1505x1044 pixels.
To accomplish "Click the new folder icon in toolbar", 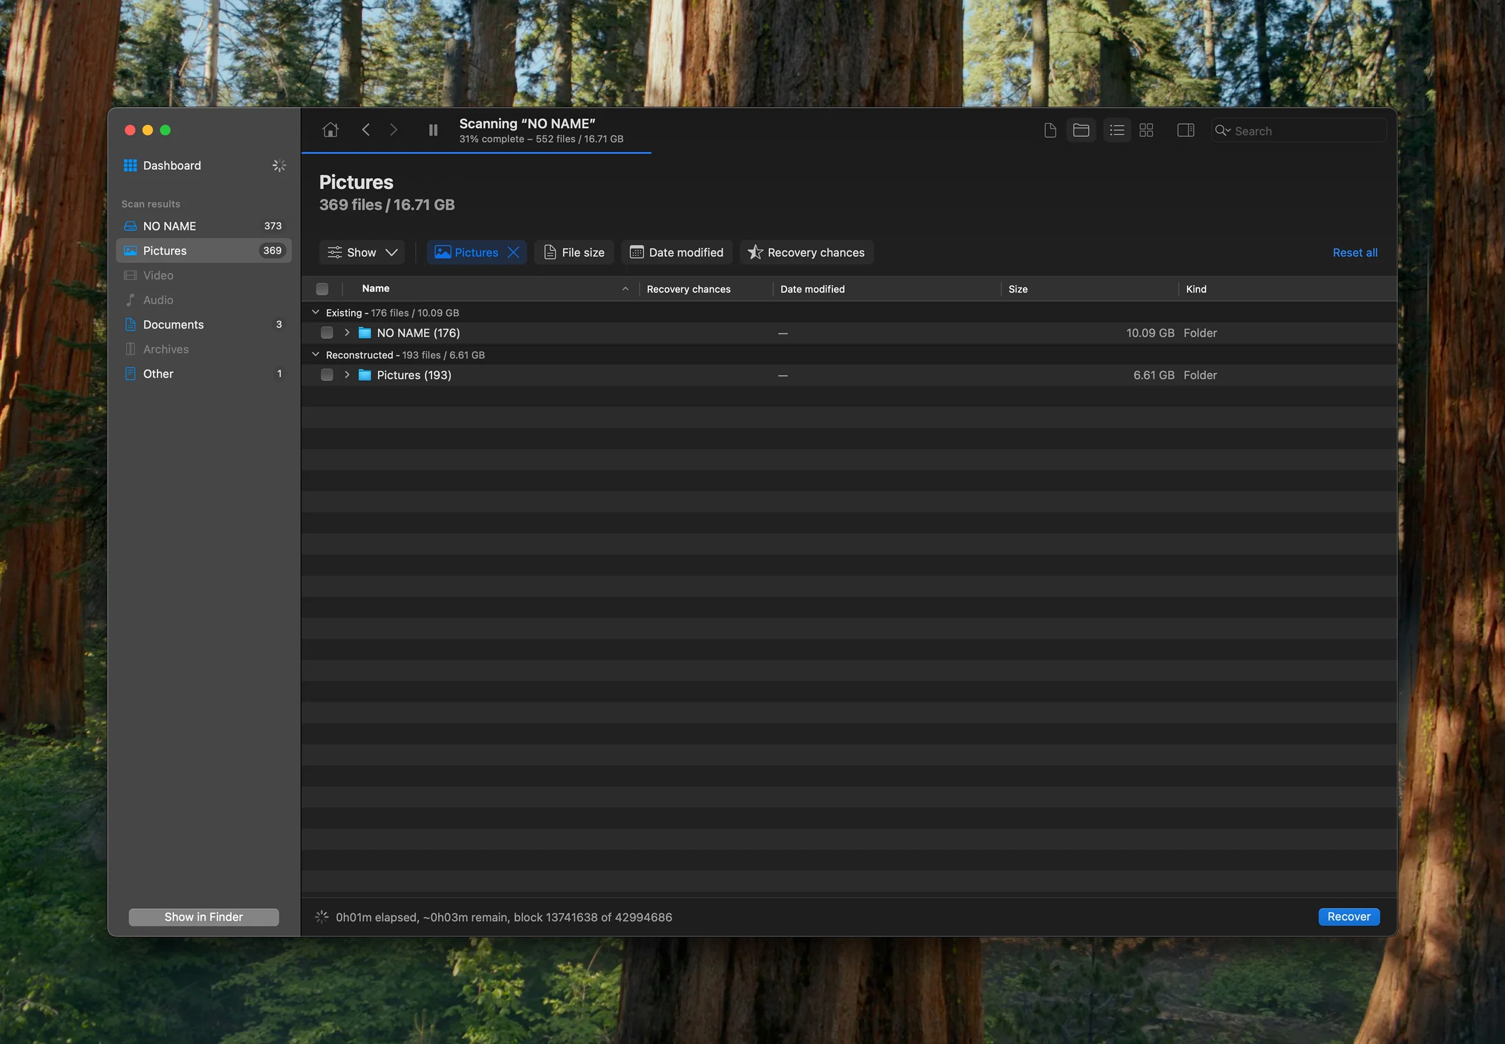I will pos(1079,130).
